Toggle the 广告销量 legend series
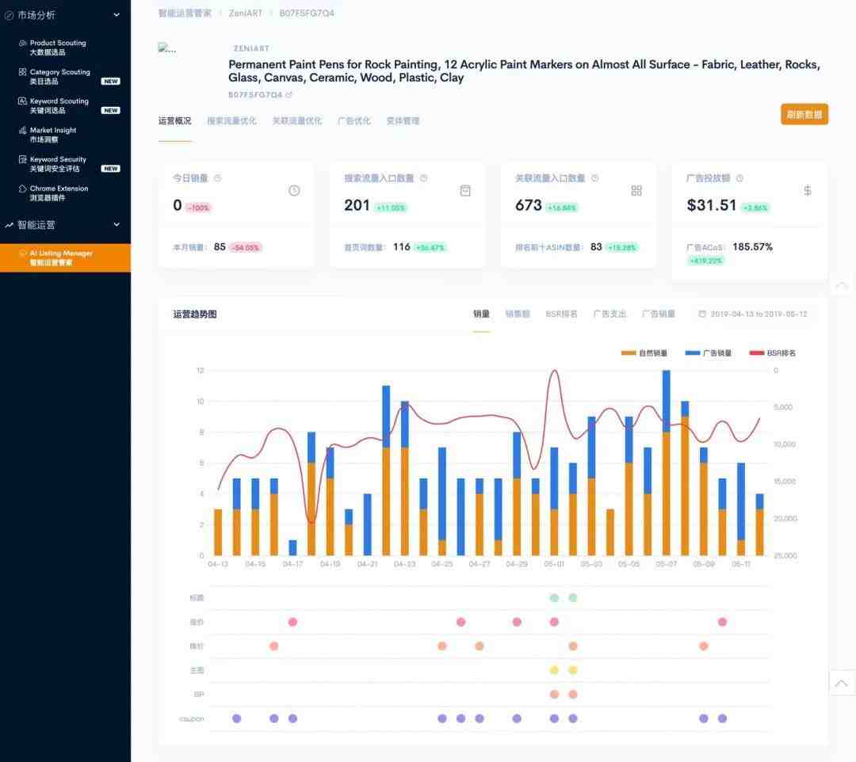856x762 pixels. point(709,353)
